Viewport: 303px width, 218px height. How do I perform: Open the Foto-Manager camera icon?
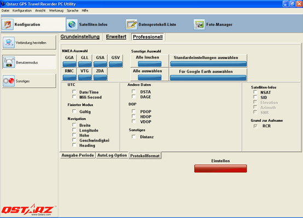pyautogui.click(x=199, y=25)
